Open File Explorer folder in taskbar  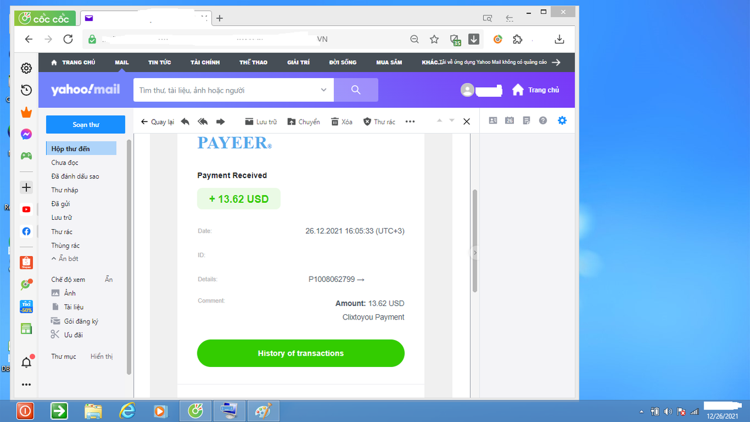[93, 411]
